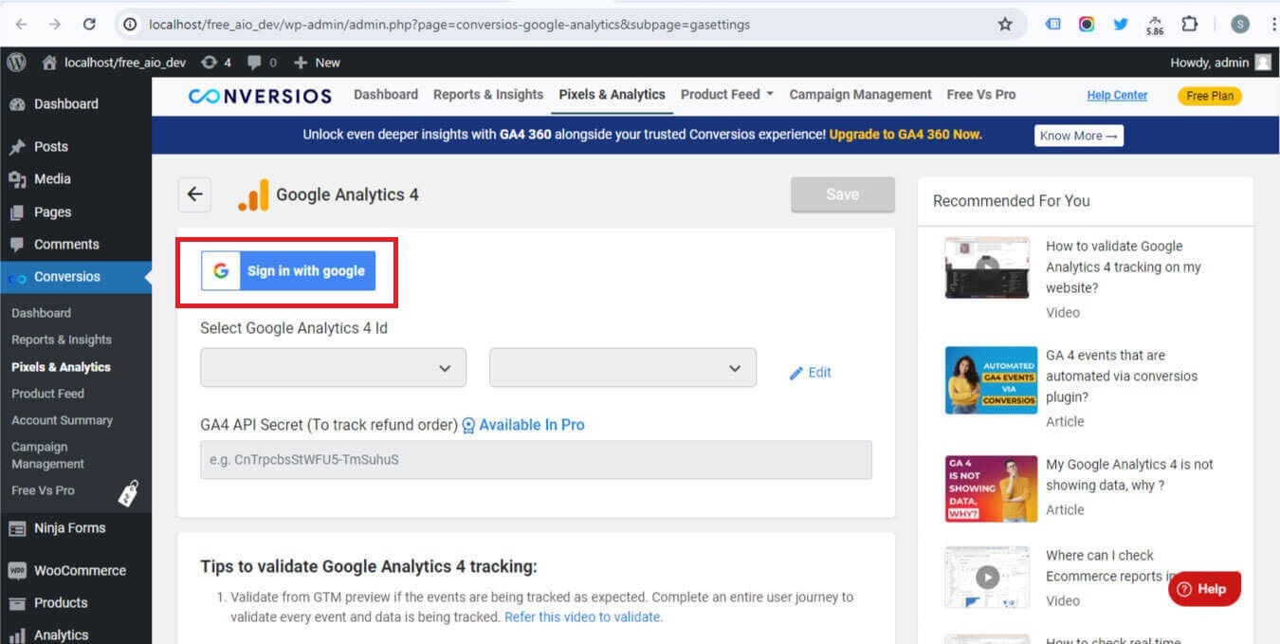Open Product Feed in the sidebar submenu
The image size is (1280, 644).
[47, 394]
